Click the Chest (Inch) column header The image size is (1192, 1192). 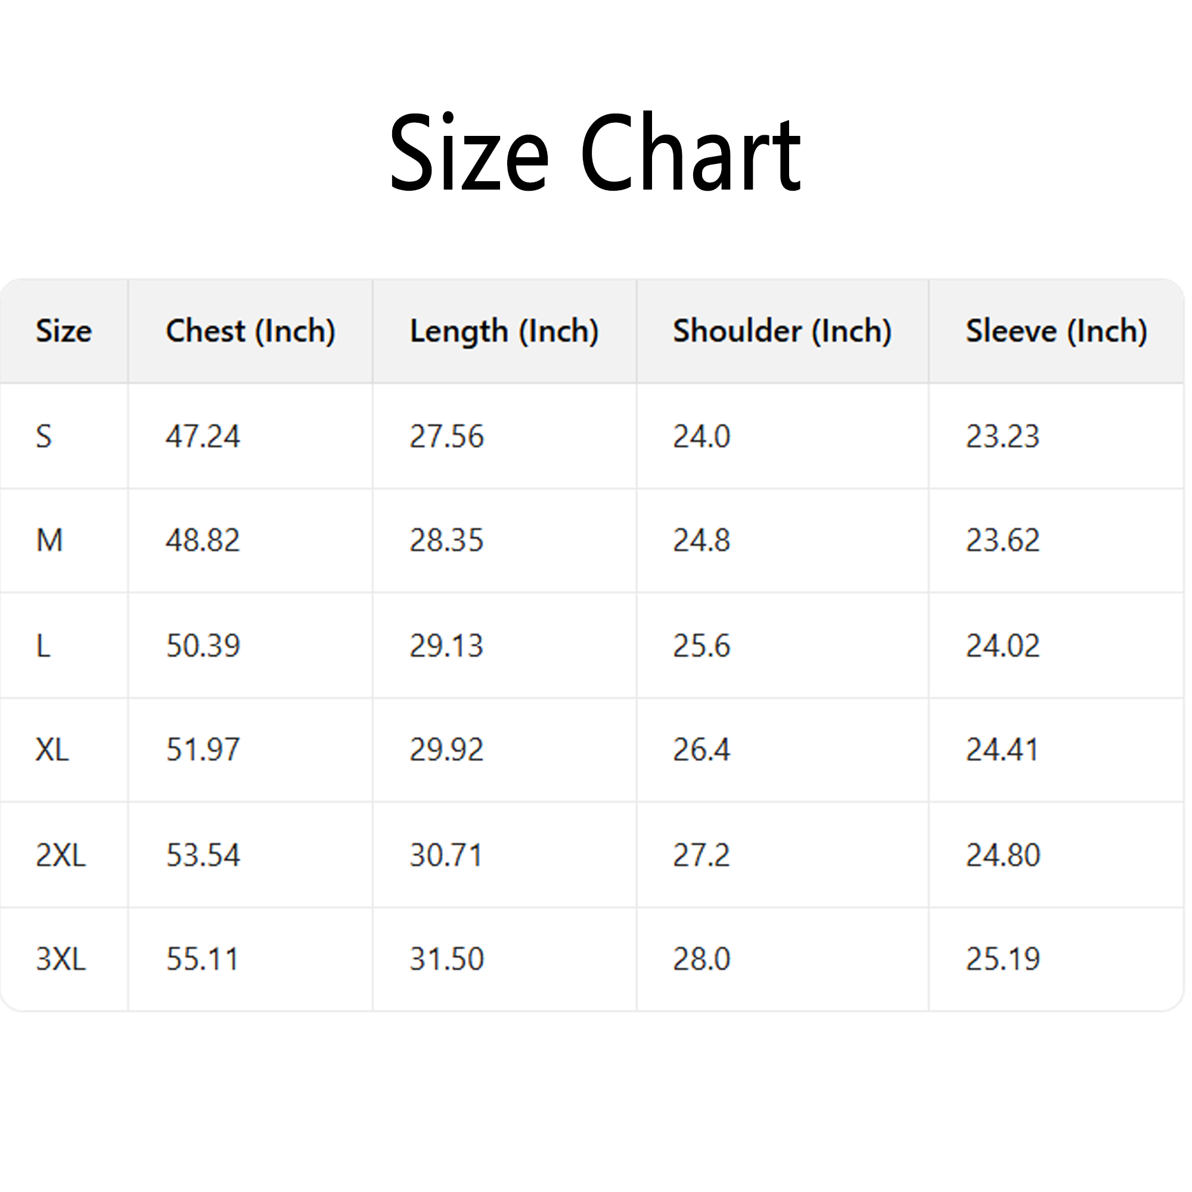coord(250,331)
